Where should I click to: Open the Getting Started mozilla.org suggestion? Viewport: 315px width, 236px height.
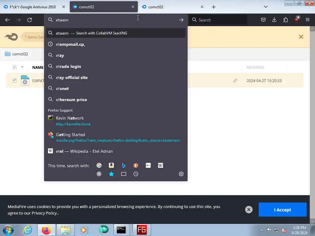click(116, 137)
